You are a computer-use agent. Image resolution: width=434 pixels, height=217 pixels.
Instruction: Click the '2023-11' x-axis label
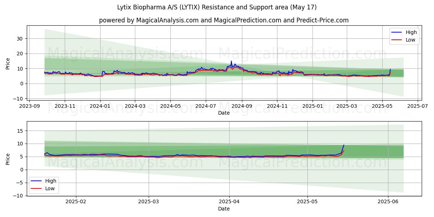[x=65, y=107]
